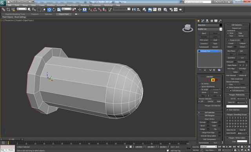Open the Create command panel tab

(x=199, y=21)
